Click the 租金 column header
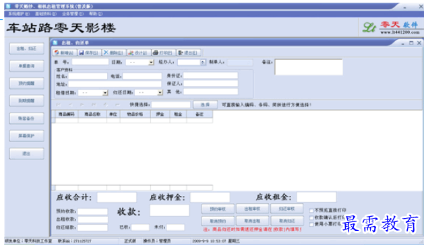Viewport: 424px width, 245px height. coord(178,114)
